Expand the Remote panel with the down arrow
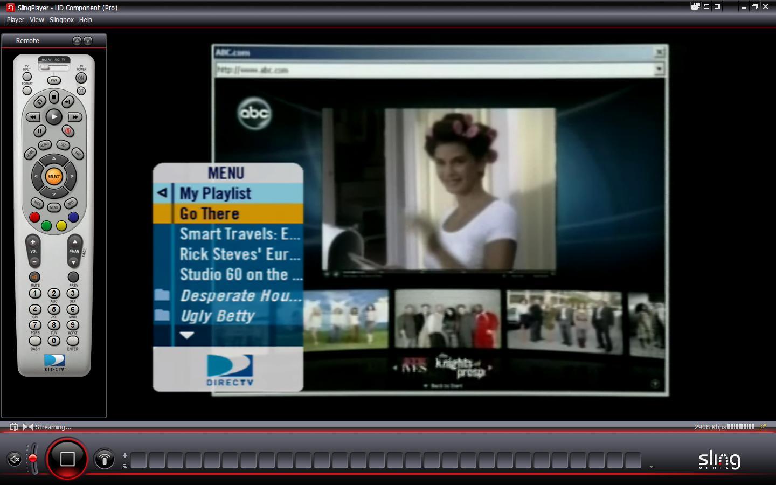The height and width of the screenshot is (485, 776). pyautogui.click(x=88, y=41)
